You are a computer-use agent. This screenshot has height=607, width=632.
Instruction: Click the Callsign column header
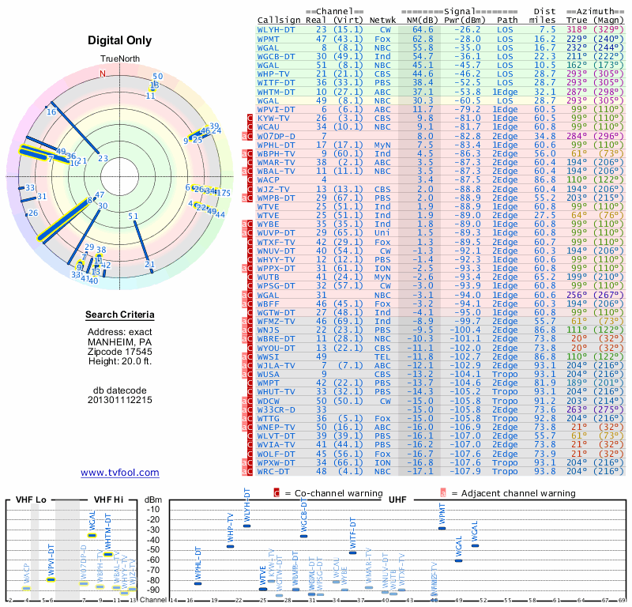click(x=279, y=21)
